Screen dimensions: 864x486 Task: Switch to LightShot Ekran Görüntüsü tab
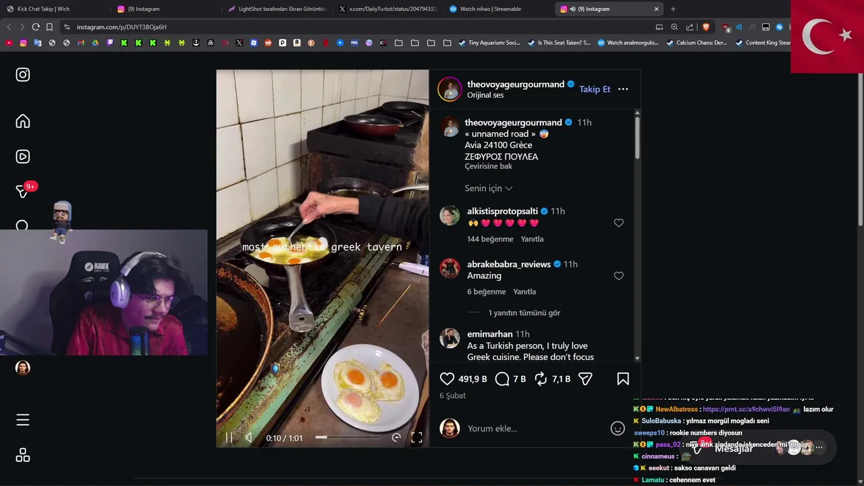[277, 9]
